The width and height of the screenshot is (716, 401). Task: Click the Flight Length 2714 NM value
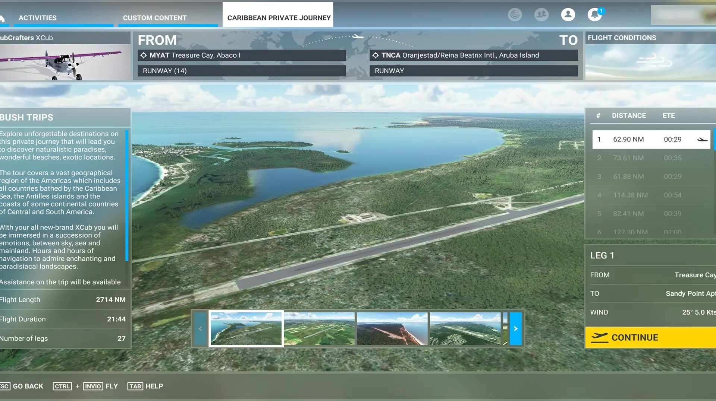coord(111,300)
